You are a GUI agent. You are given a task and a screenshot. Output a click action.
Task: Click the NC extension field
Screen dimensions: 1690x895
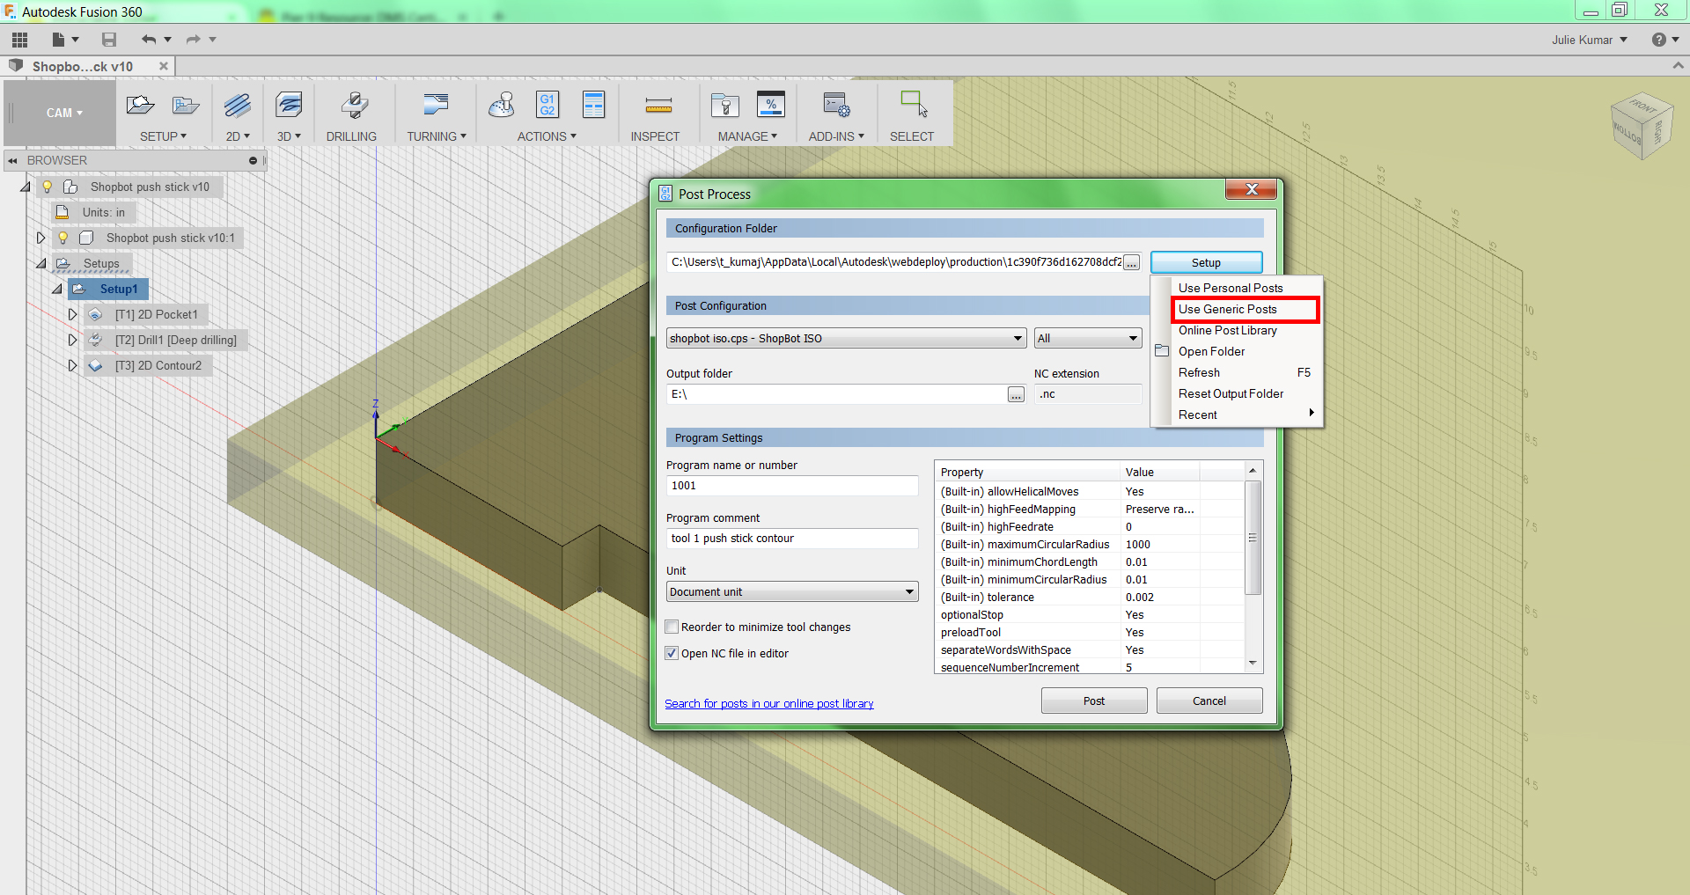pos(1088,394)
